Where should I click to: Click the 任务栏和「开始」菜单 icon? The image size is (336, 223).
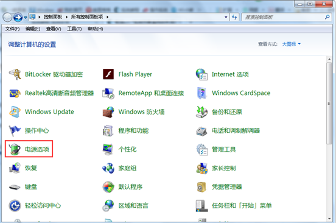[x=201, y=205]
